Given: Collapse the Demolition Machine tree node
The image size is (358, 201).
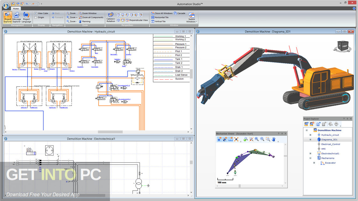Looking at the screenshot, I should pos(306,130).
